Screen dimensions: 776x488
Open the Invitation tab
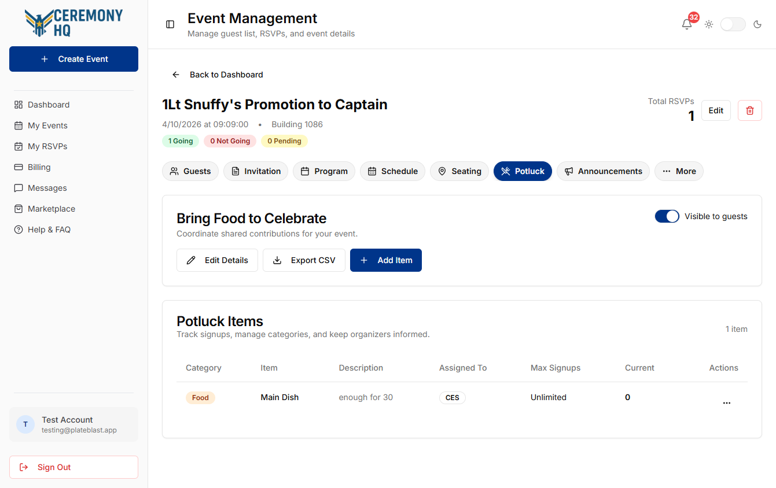coord(256,171)
